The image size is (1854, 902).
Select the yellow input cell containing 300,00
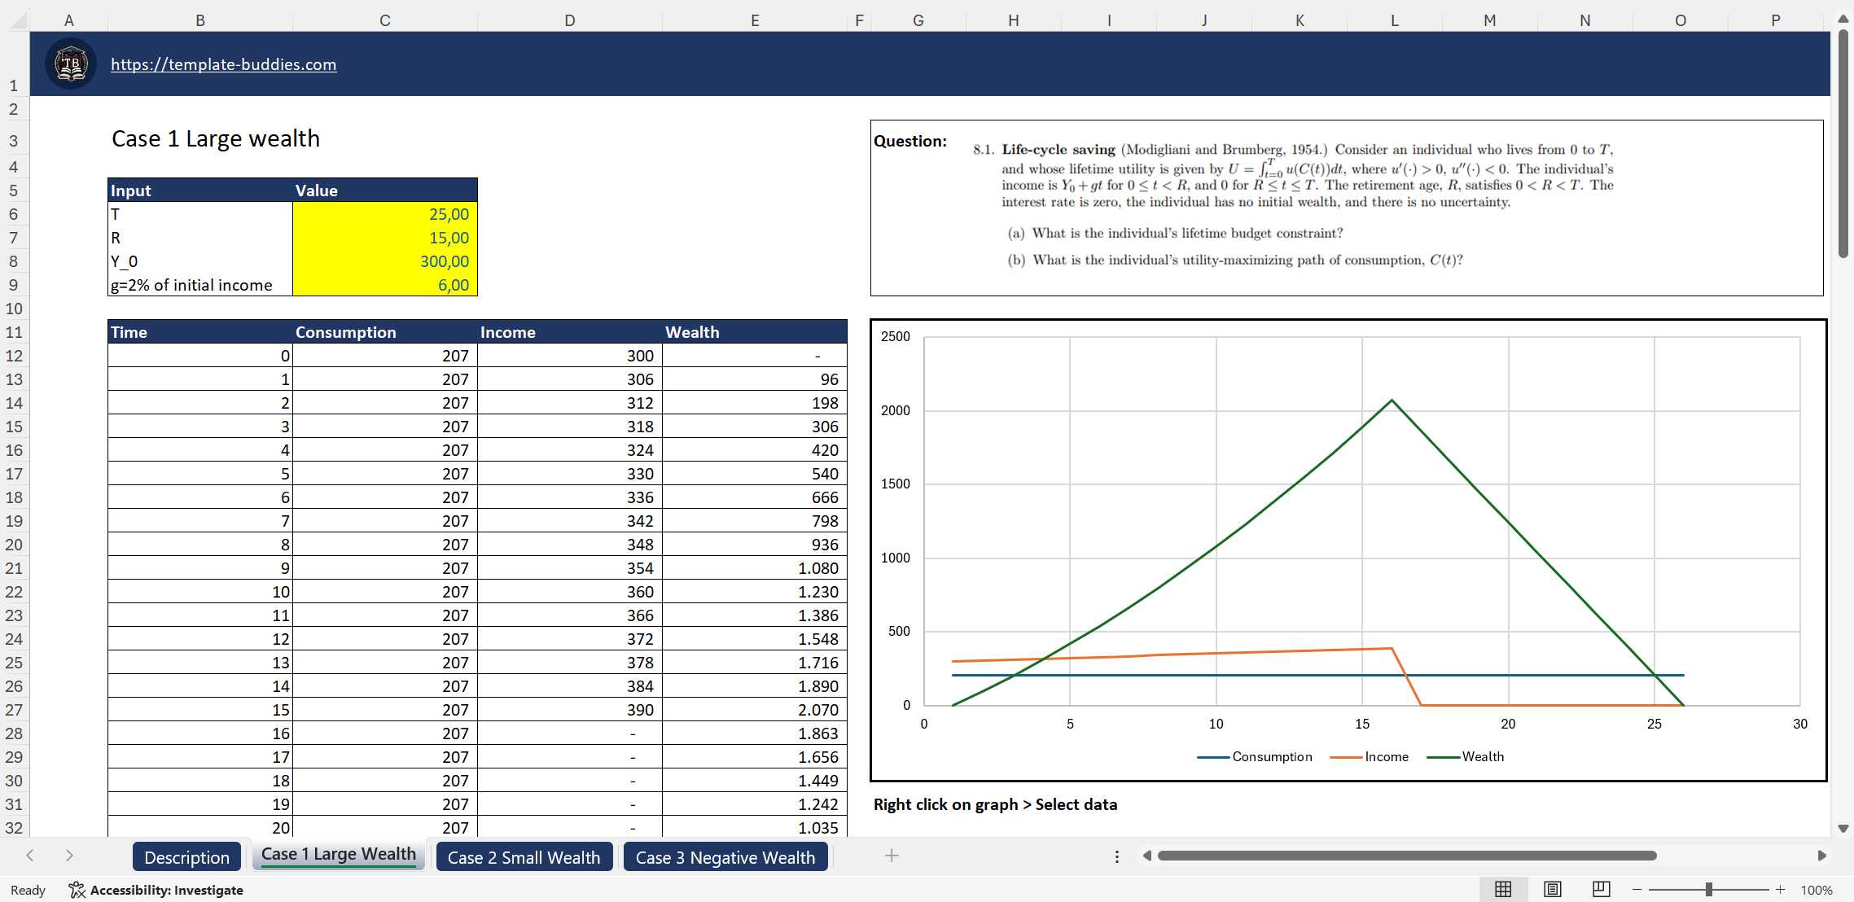pos(384,261)
